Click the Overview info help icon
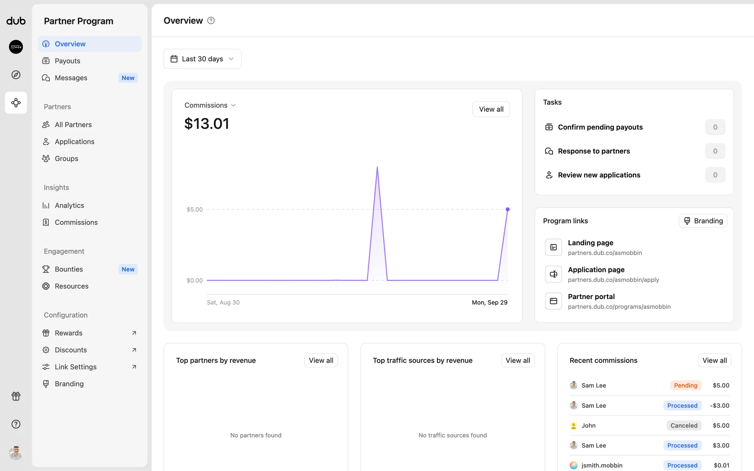The width and height of the screenshot is (754, 471). [x=211, y=21]
